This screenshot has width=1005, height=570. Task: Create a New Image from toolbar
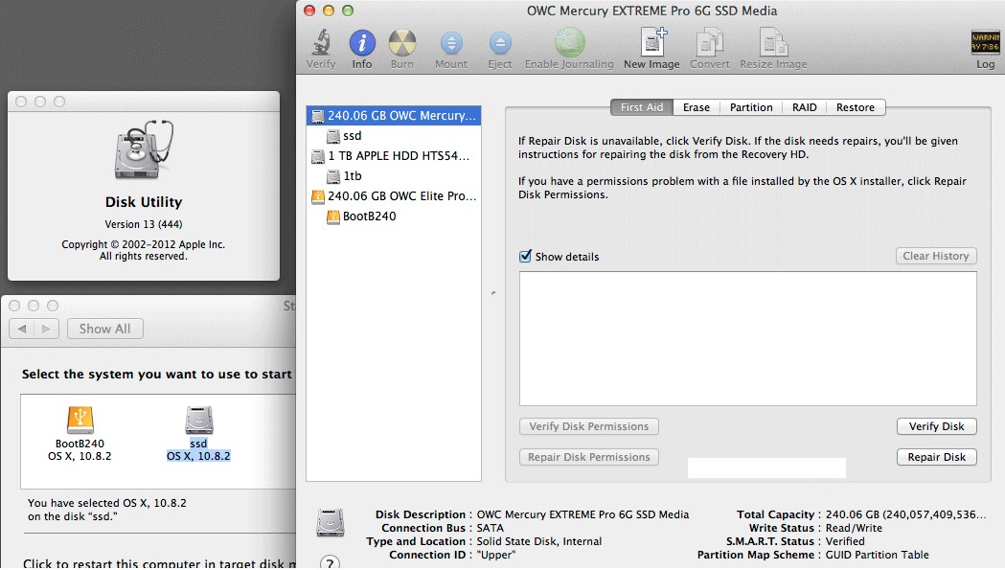(x=652, y=42)
